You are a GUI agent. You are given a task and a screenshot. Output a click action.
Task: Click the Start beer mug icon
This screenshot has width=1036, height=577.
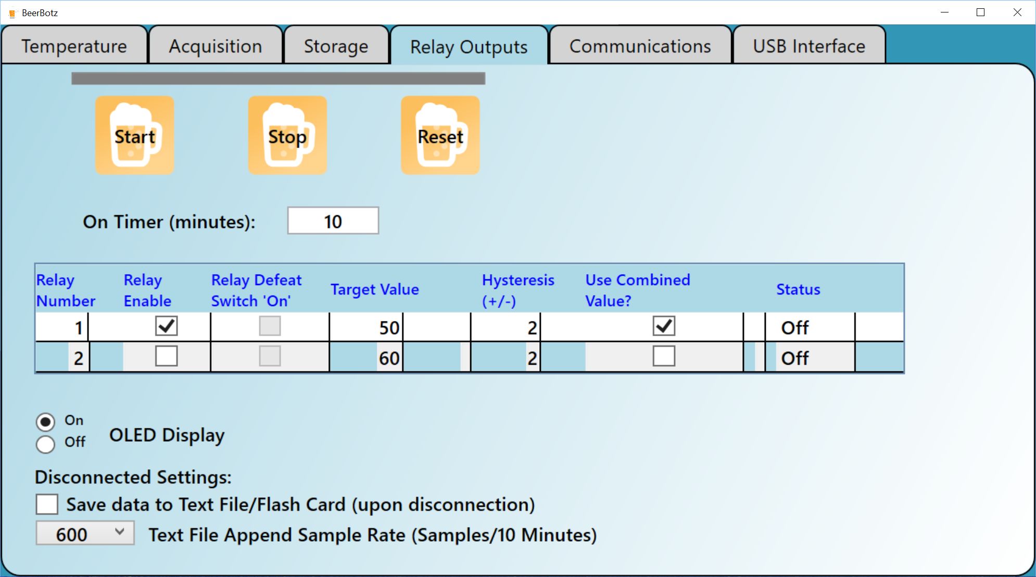pyautogui.click(x=134, y=135)
